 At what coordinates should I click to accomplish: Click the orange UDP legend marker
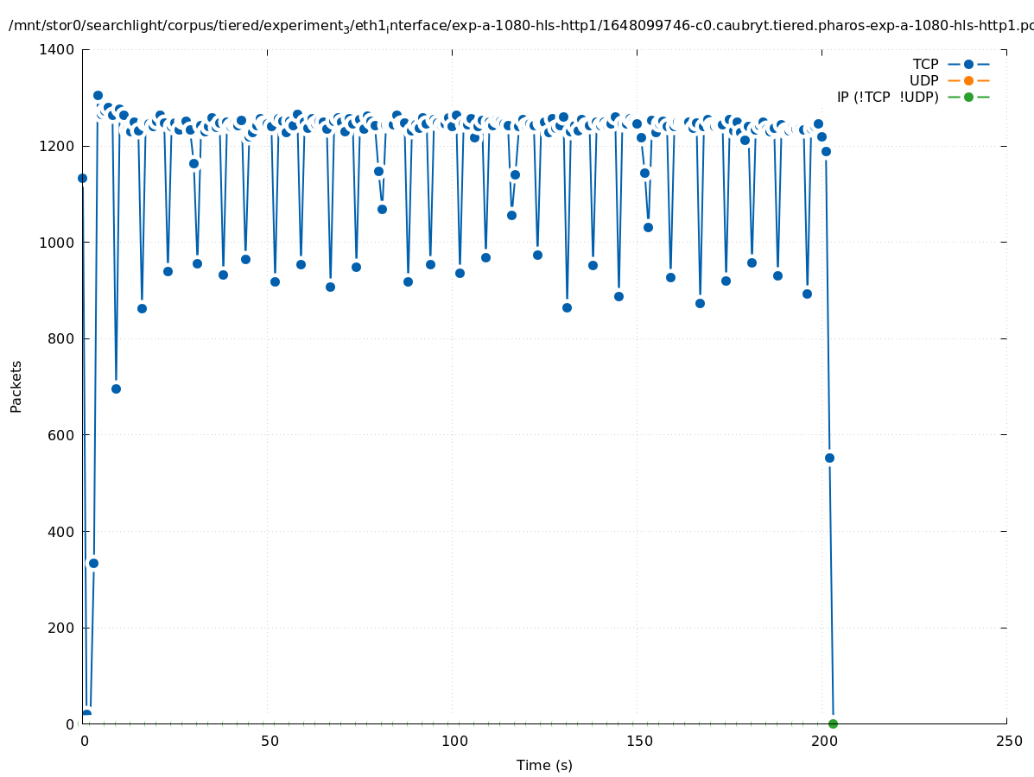[968, 80]
